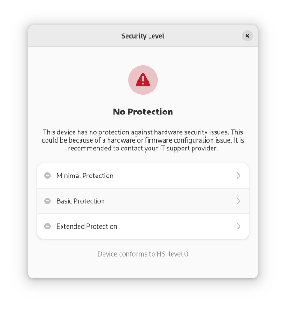Click the dash icon beside Basic Protection

click(47, 201)
